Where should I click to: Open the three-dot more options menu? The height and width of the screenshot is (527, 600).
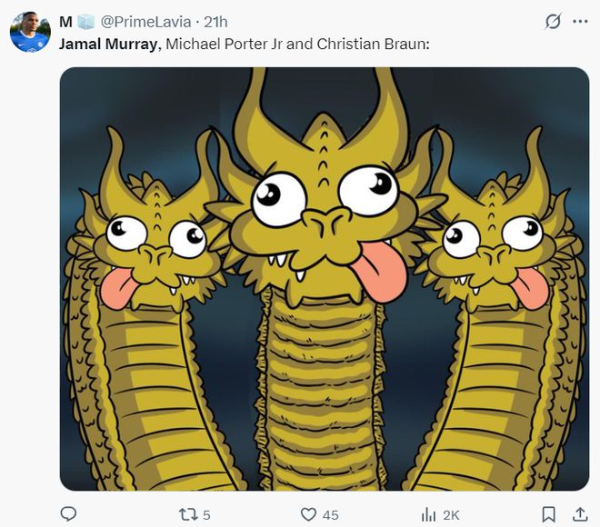(579, 23)
